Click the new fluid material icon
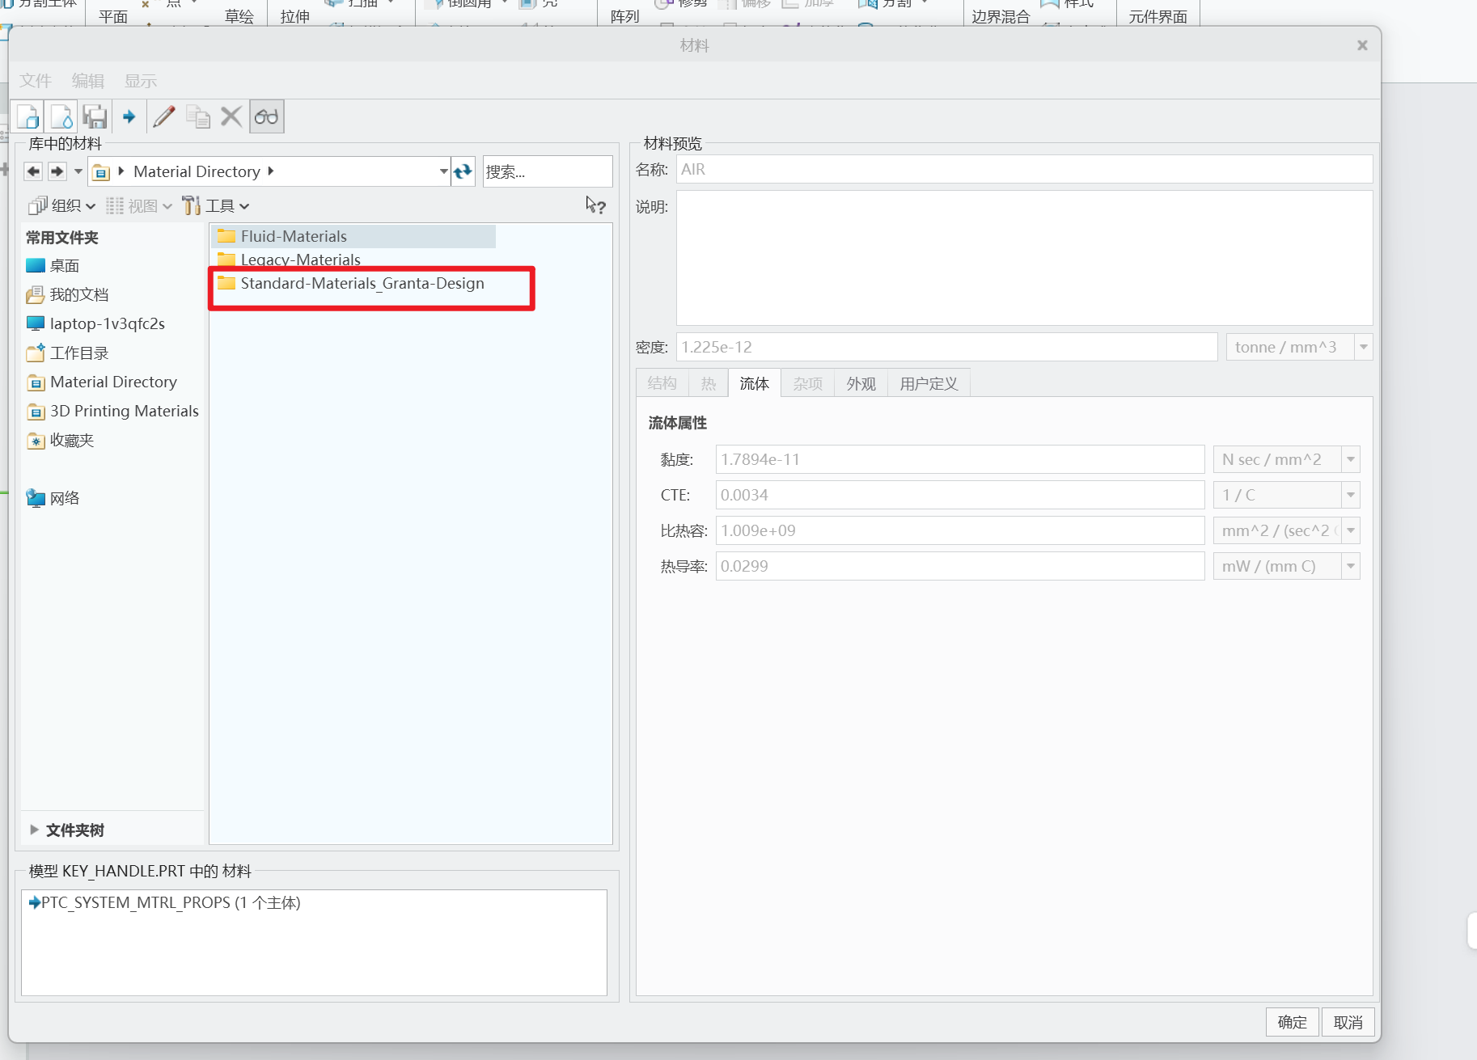Viewport: 1477px width, 1060px height. pyautogui.click(x=61, y=116)
